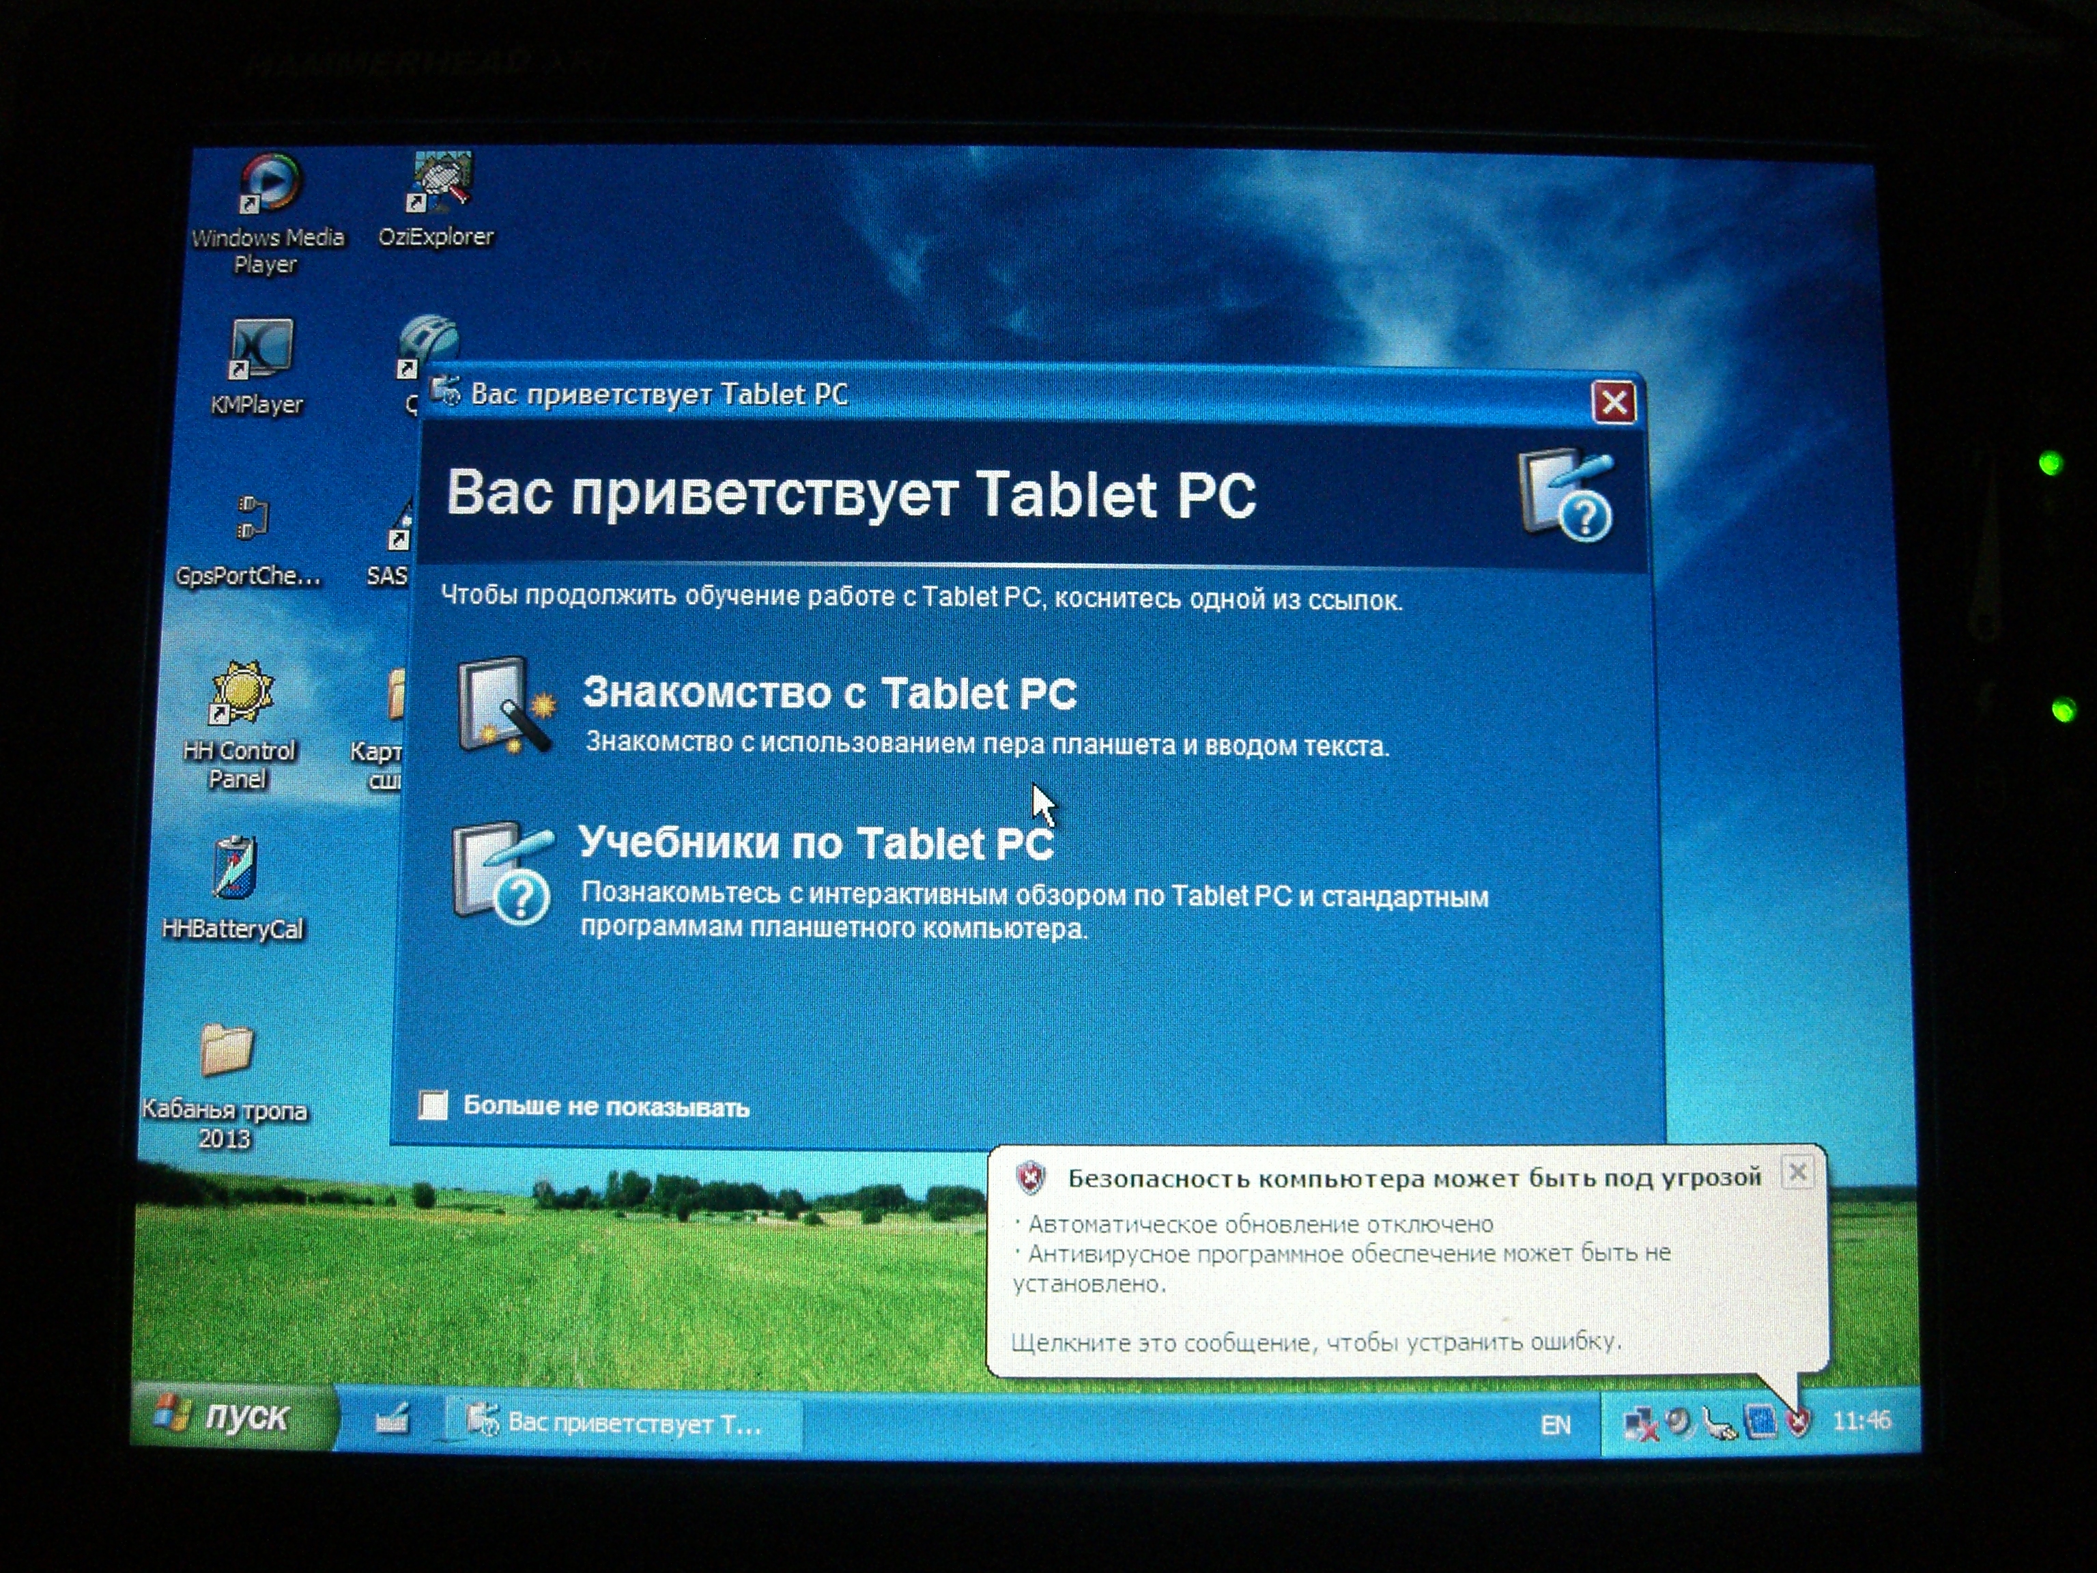
Task: Click the tablet help icon in the dialog header
Action: (x=1566, y=495)
